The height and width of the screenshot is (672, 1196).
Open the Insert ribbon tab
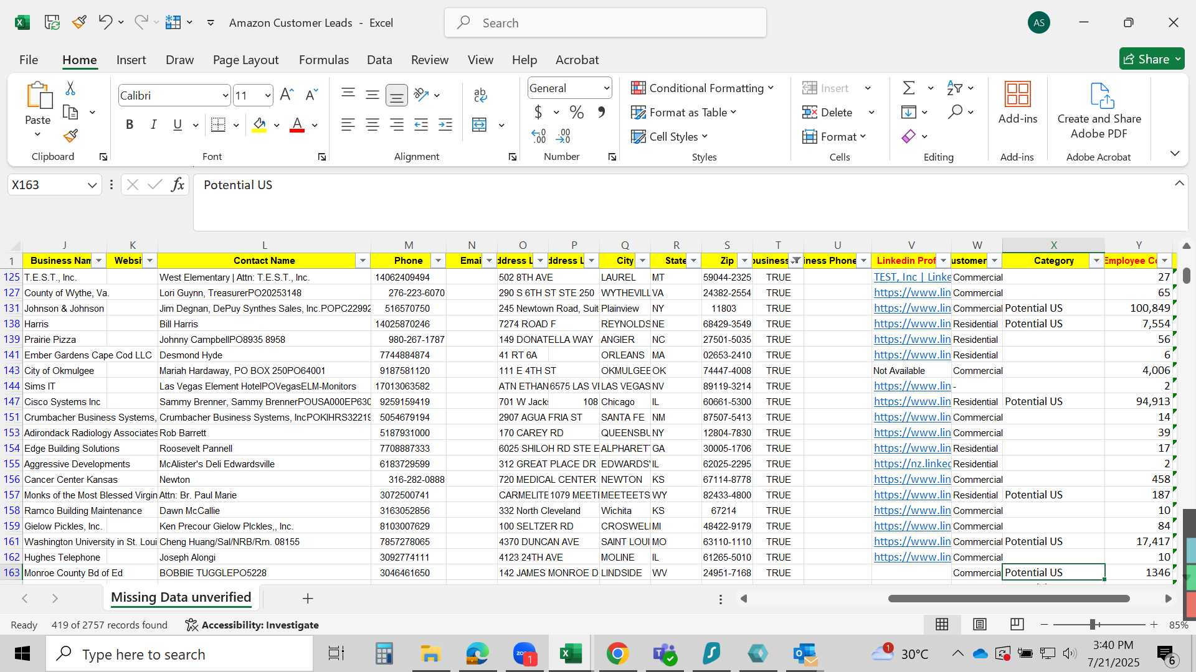[x=131, y=60]
